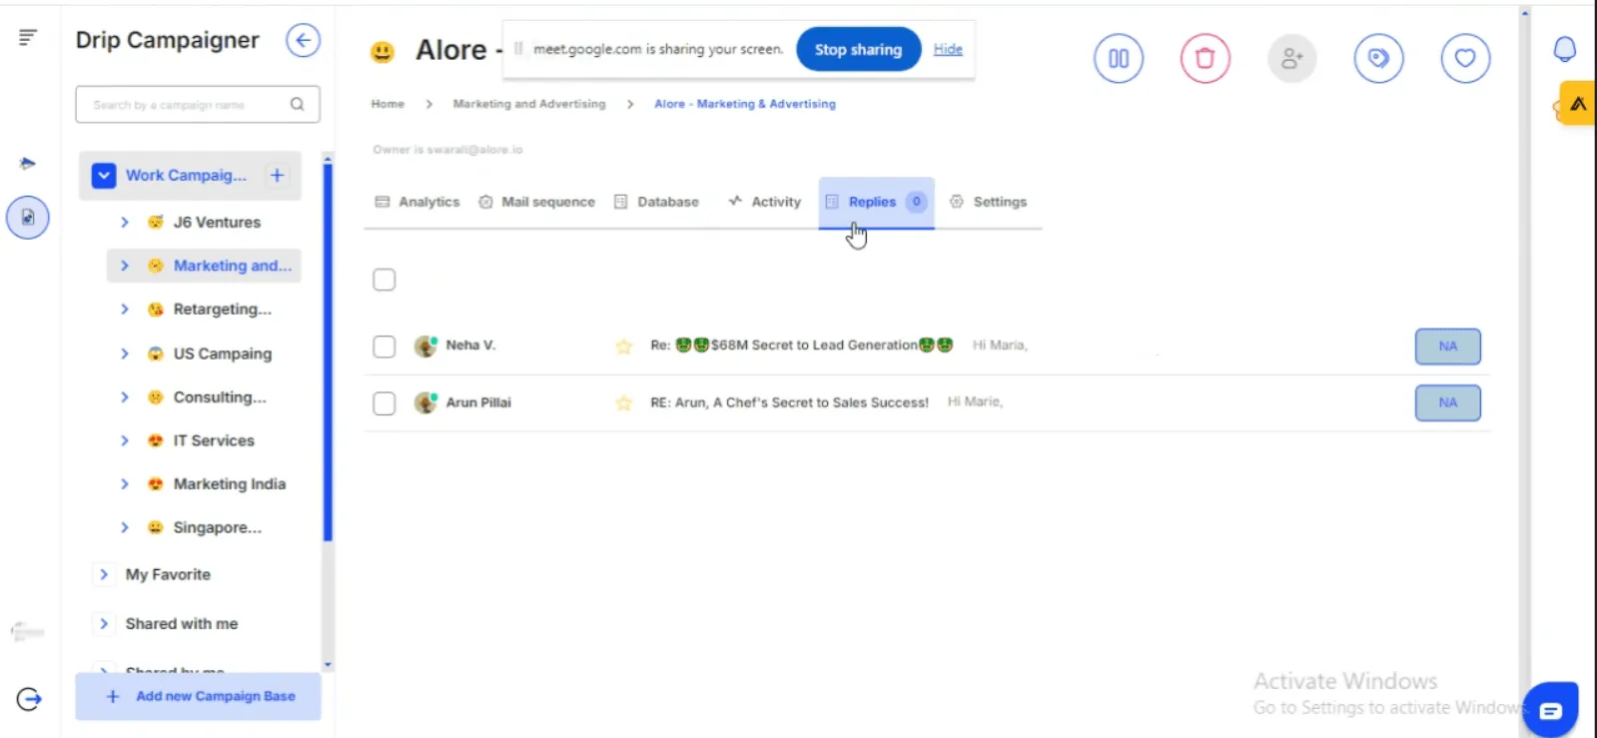1597x738 pixels.
Task: Select the Replies tab
Action: click(x=876, y=203)
